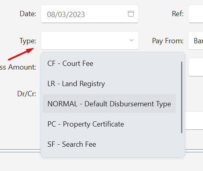Click the Gross Amount label

point(18,67)
